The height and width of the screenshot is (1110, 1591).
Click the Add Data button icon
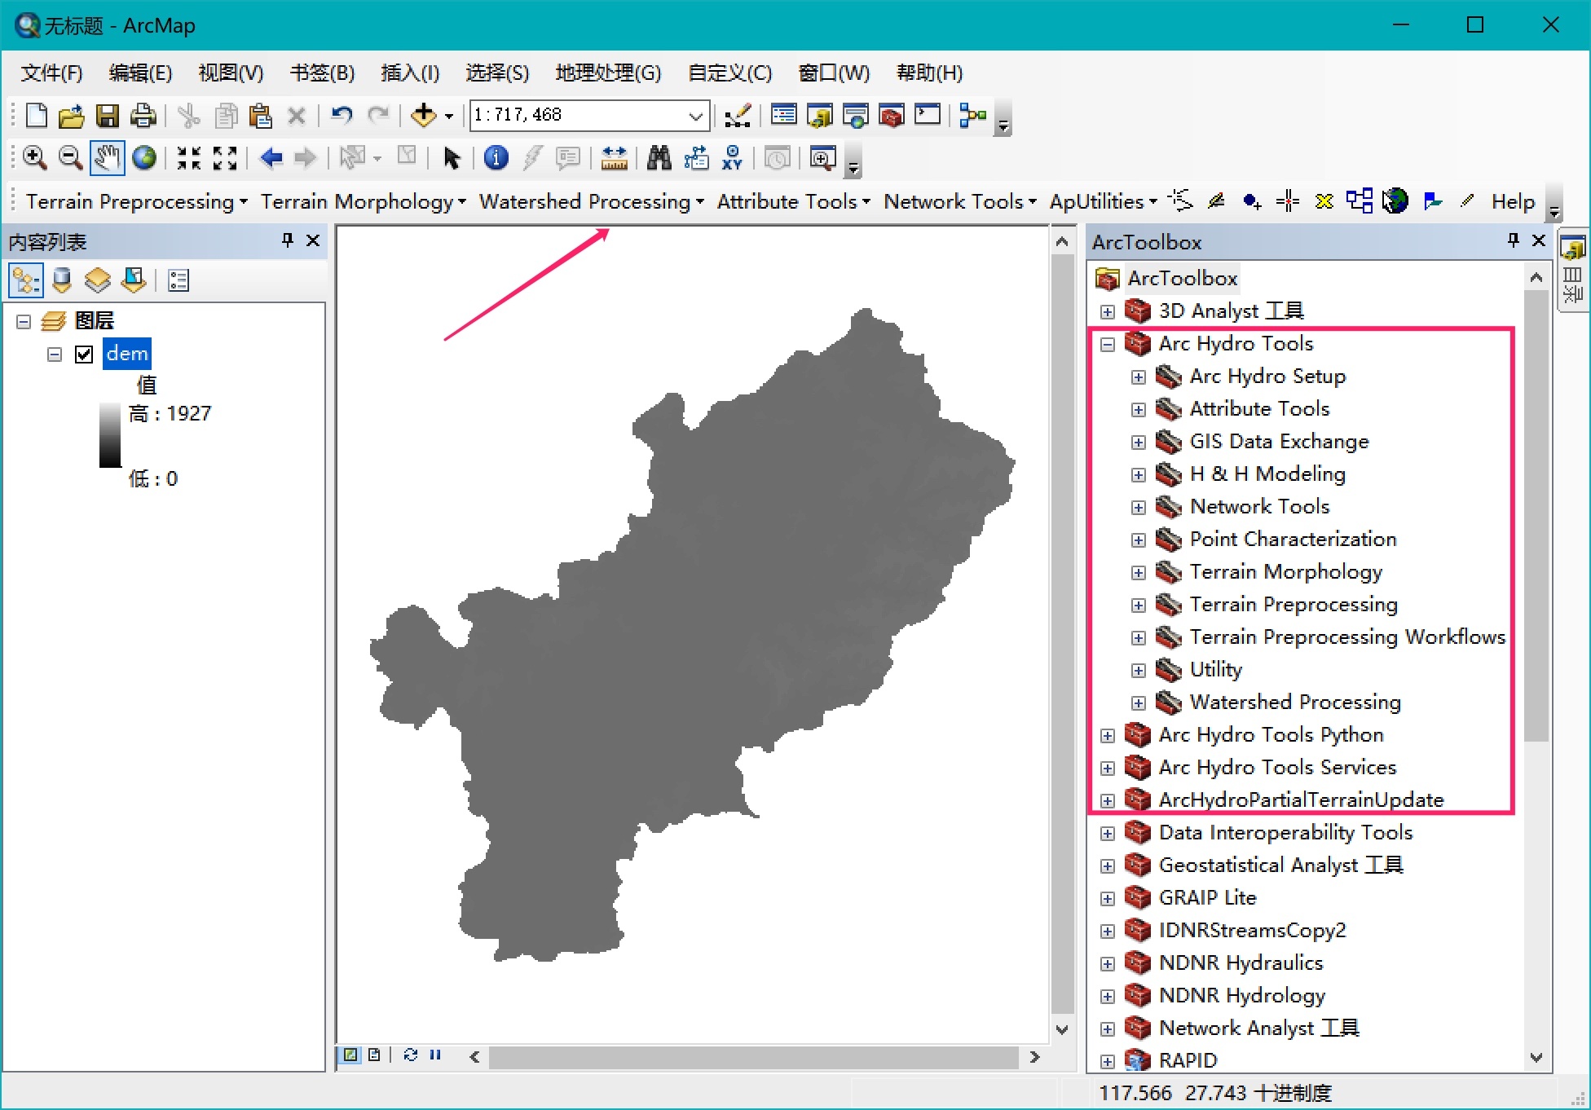423,116
